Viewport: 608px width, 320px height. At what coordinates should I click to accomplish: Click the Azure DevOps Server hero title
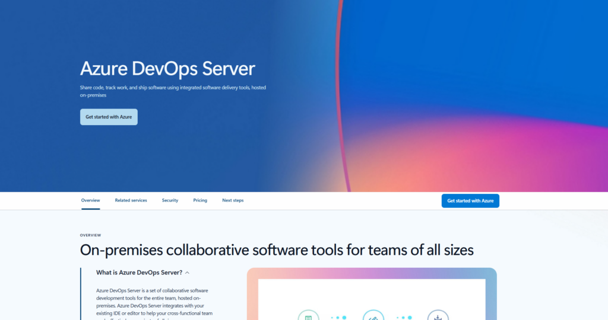tap(167, 69)
